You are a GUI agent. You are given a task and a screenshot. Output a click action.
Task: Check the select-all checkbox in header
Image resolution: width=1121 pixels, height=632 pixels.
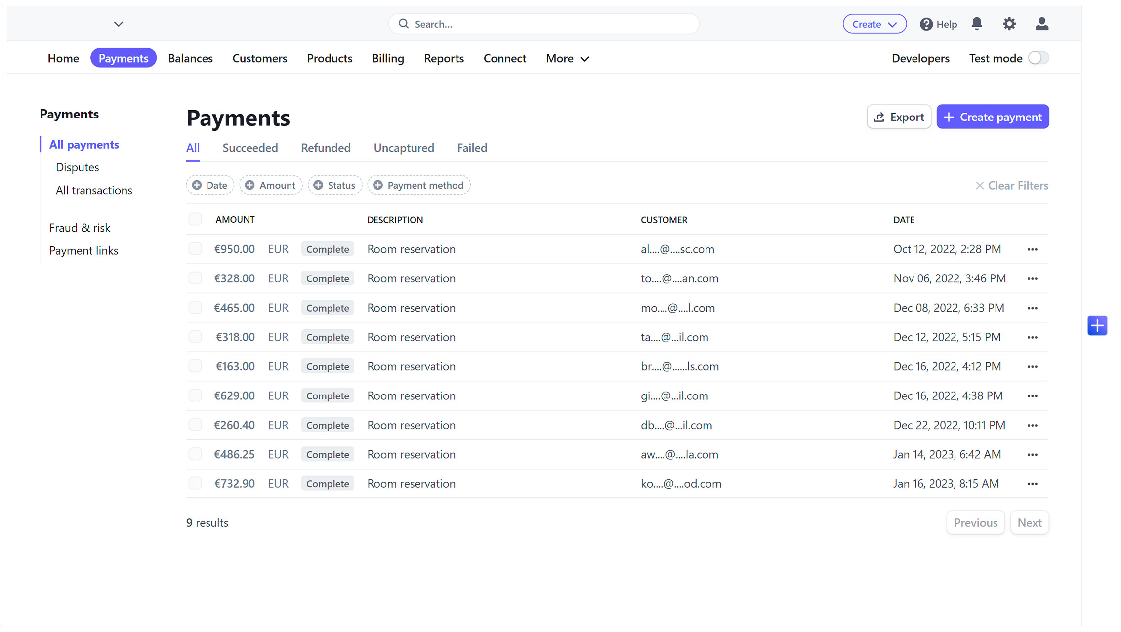coord(195,219)
